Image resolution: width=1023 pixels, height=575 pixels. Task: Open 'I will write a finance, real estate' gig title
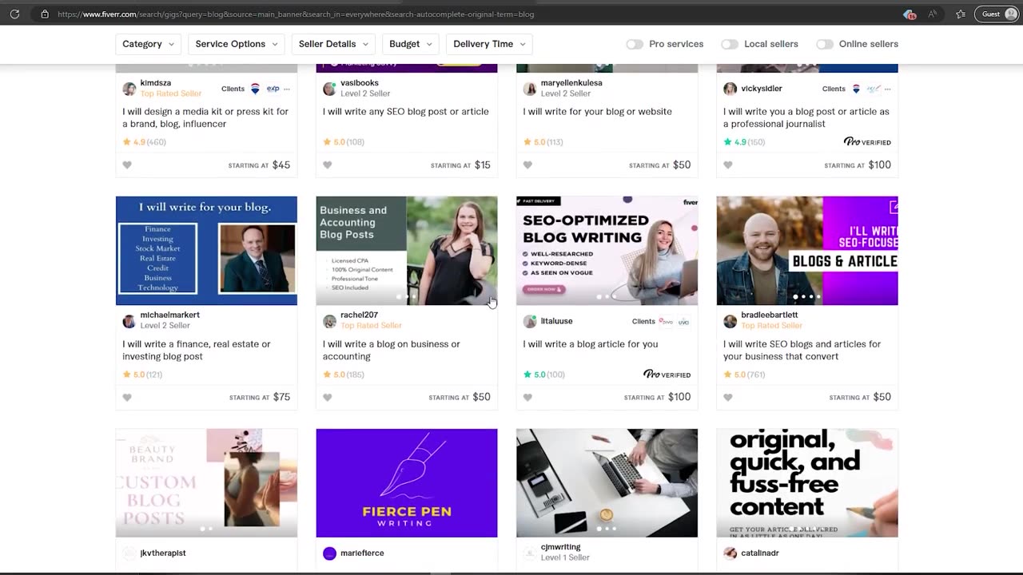197,351
